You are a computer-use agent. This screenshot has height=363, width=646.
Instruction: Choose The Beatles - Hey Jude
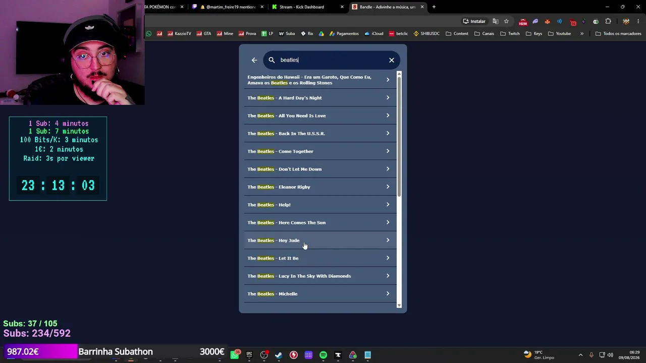[320, 240]
